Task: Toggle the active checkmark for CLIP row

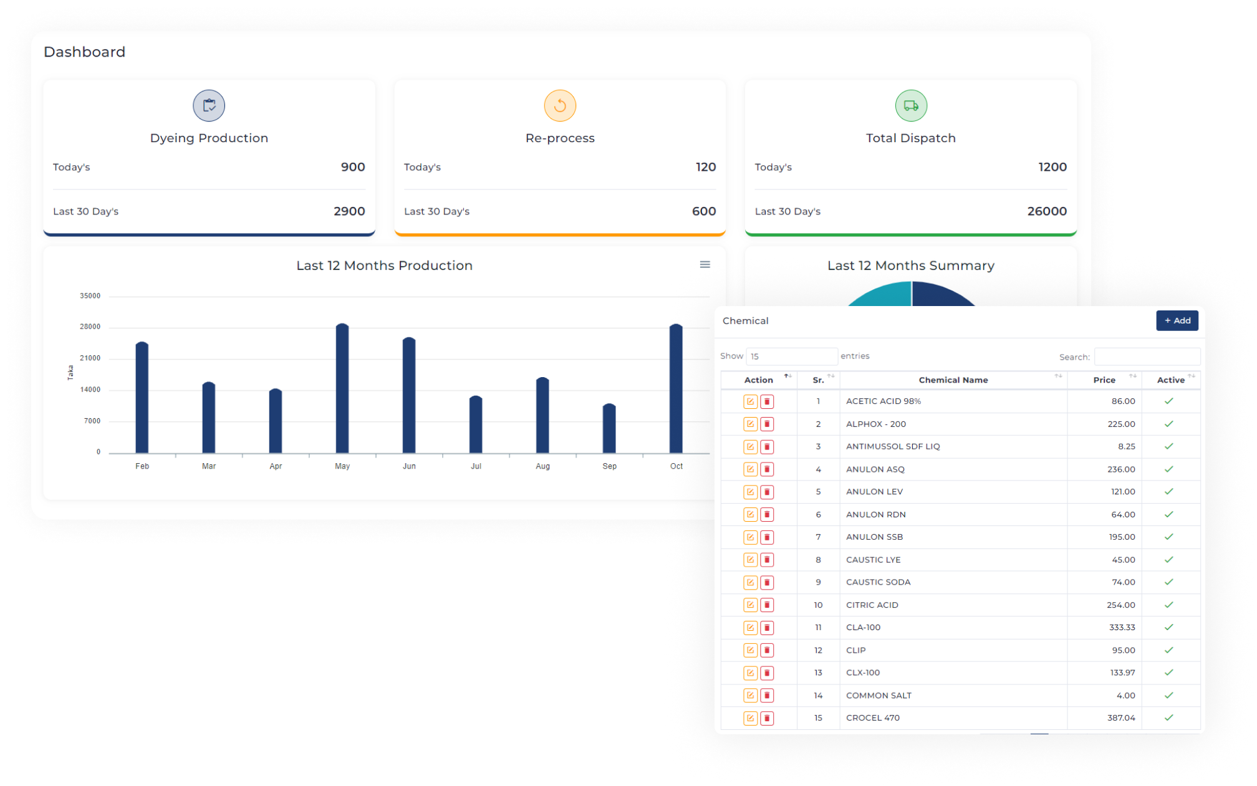Action: click(1168, 650)
